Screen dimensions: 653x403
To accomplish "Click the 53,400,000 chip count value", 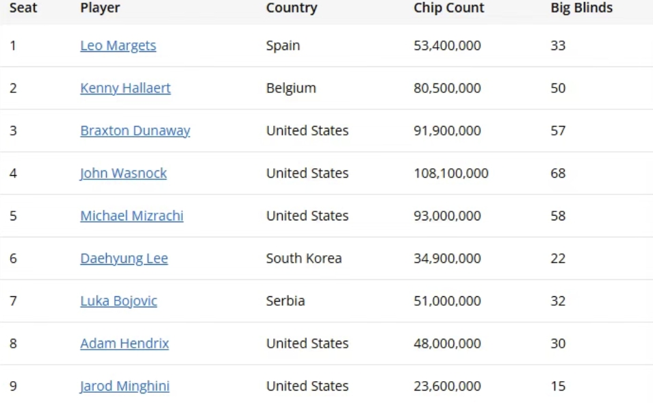I will pos(447,45).
